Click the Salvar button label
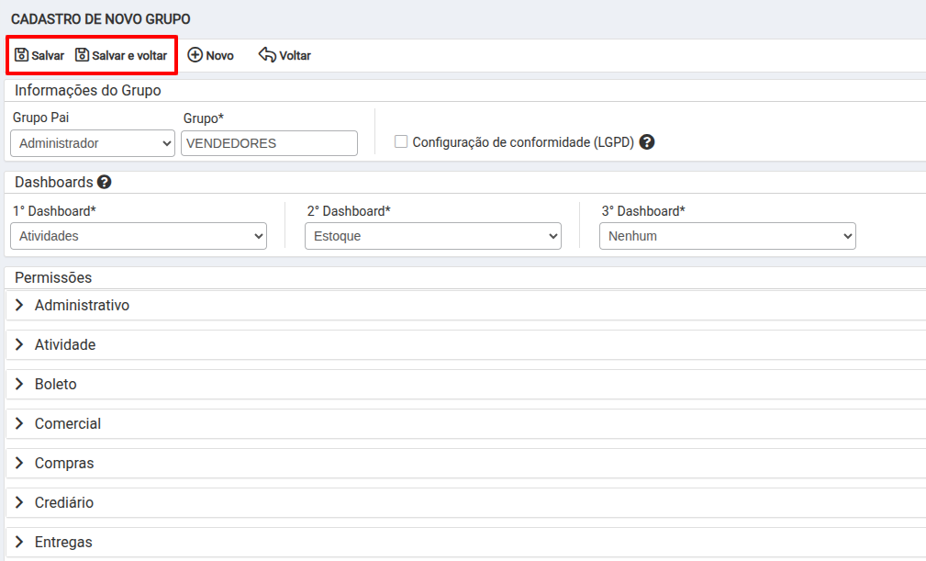This screenshot has width=926, height=561. click(x=48, y=55)
